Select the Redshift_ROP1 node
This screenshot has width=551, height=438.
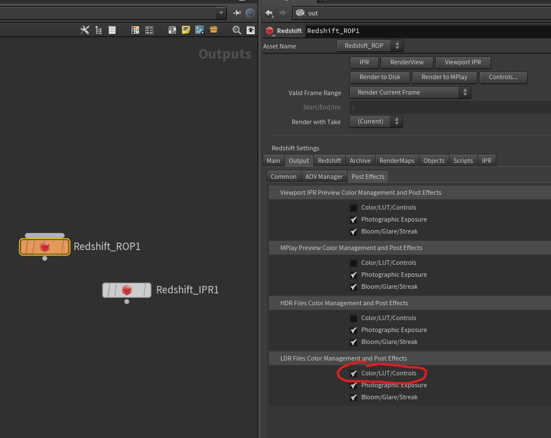[x=44, y=247]
